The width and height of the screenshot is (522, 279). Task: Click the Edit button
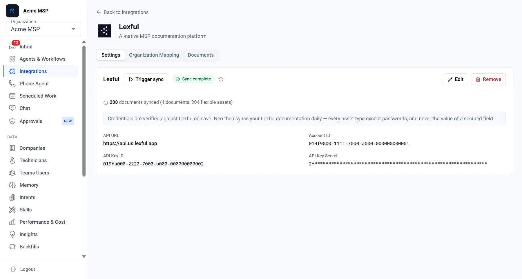pos(455,79)
